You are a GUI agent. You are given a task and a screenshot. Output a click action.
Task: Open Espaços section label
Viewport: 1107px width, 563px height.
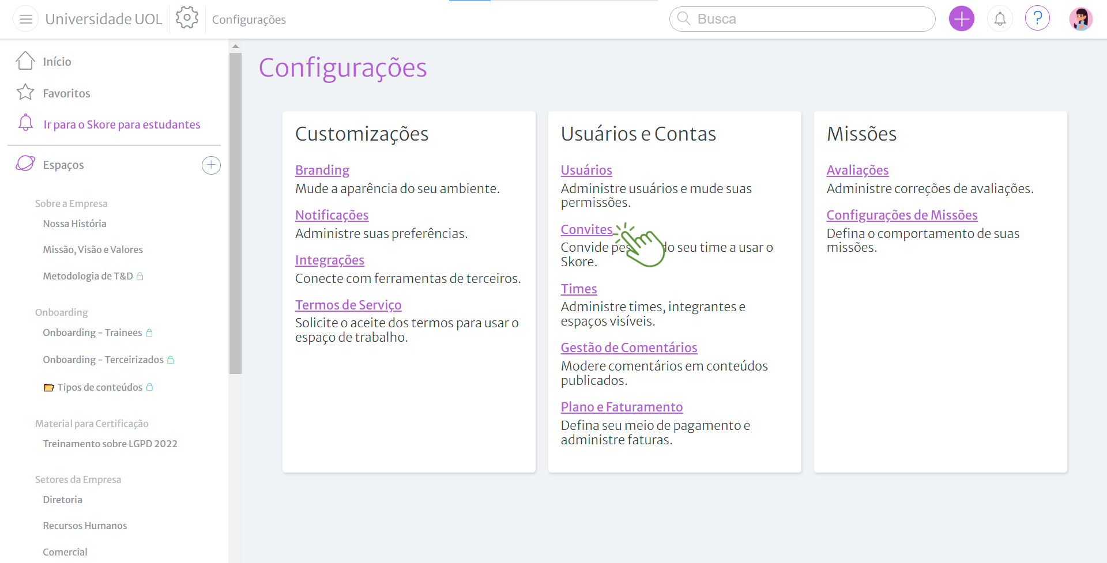63,165
